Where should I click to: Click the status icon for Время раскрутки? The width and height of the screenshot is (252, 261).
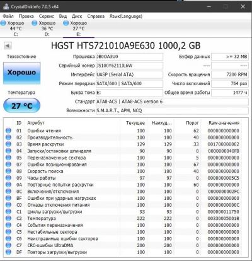[8, 144]
